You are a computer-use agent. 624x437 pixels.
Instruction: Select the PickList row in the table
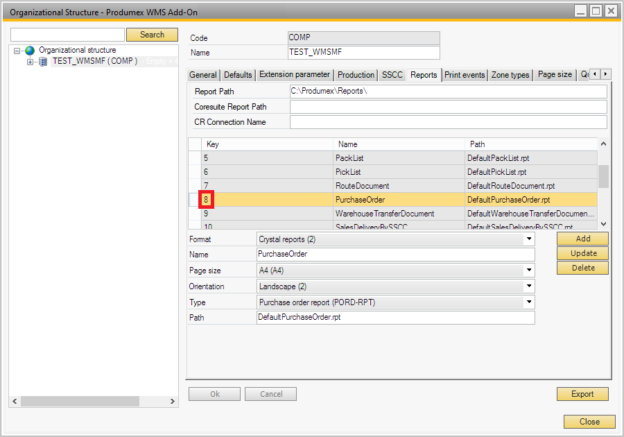(x=349, y=172)
